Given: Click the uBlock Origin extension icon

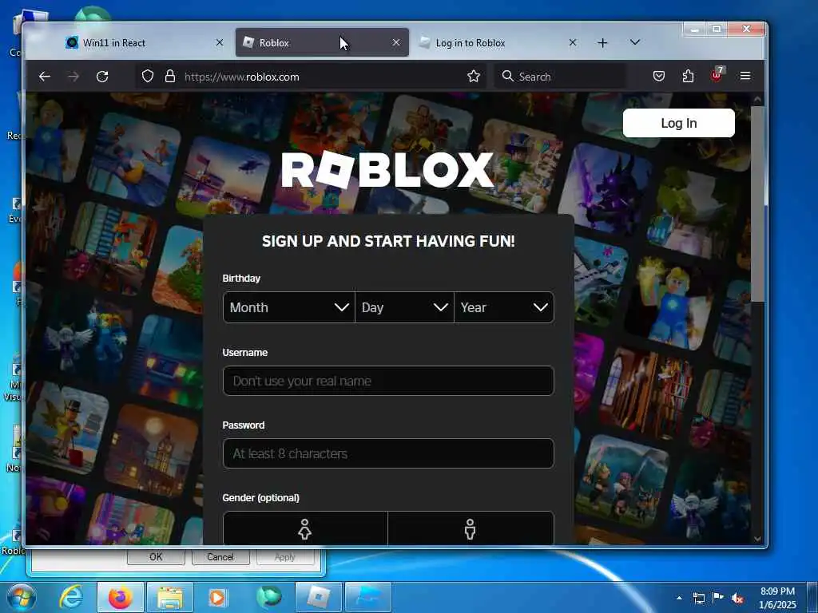Looking at the screenshot, I should tap(717, 75).
